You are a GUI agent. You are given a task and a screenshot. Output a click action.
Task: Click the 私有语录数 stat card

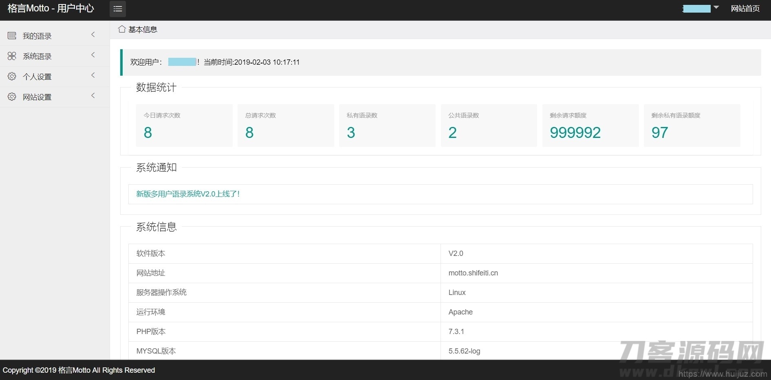click(387, 125)
